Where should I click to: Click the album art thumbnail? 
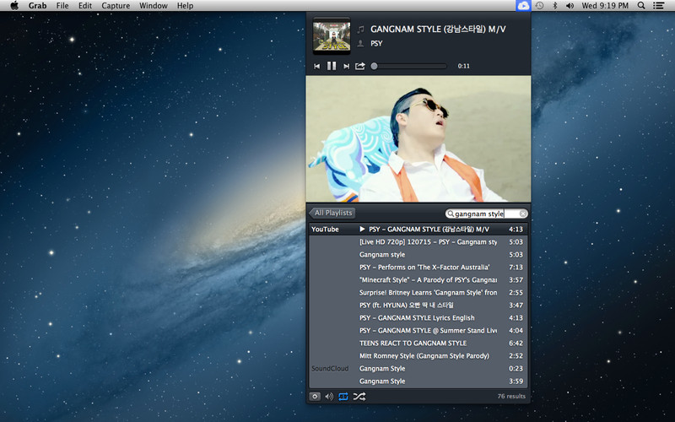[x=332, y=36]
